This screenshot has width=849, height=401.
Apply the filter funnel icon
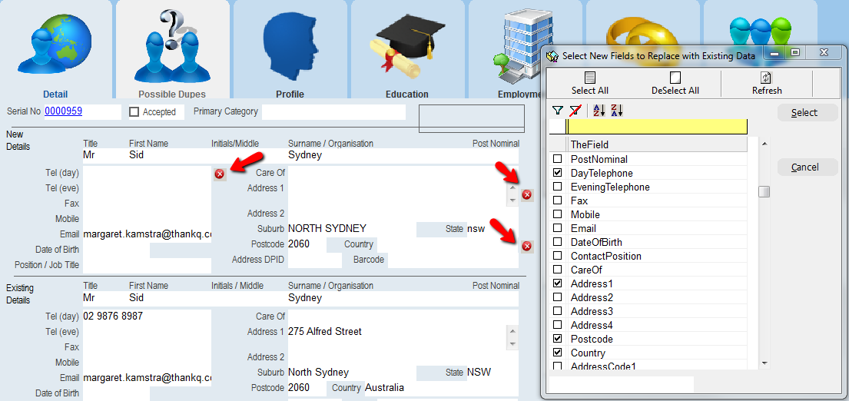tap(558, 111)
